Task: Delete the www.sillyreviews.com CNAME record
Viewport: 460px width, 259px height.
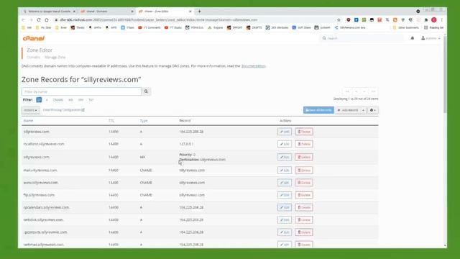Action: (304, 183)
